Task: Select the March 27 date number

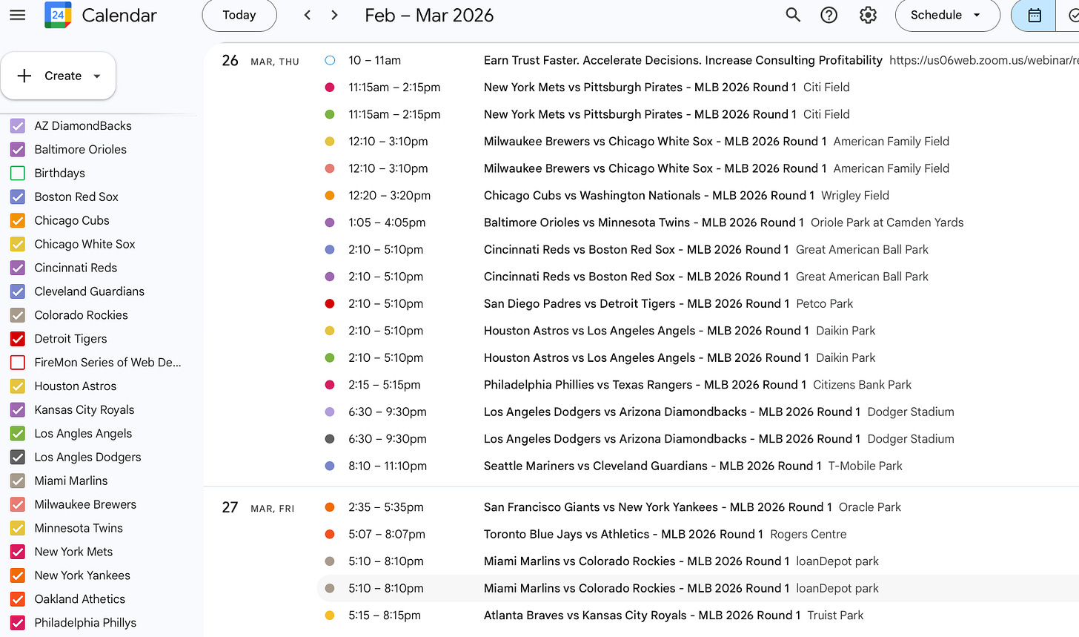Action: (230, 507)
